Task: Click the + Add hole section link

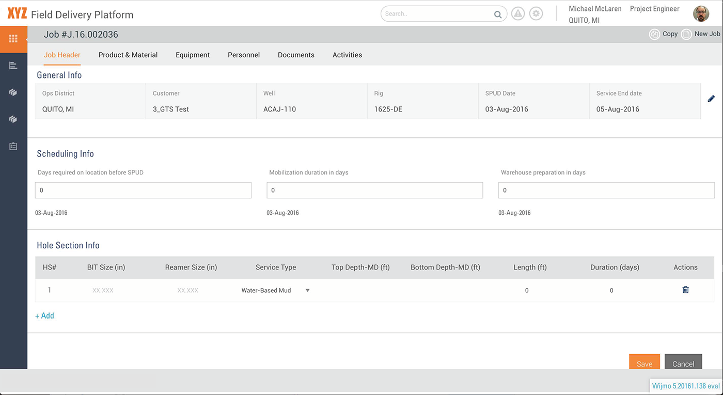Action: click(44, 315)
